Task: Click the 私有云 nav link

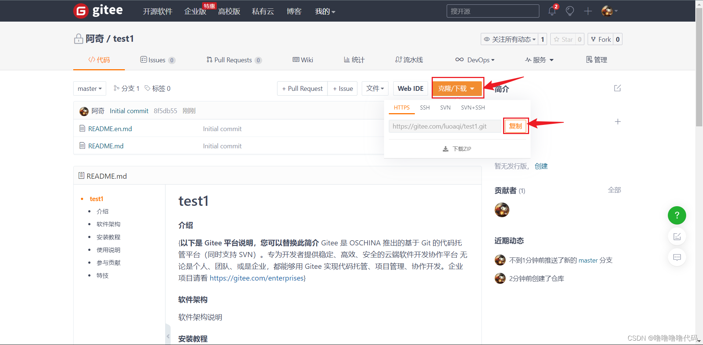Action: tap(263, 11)
